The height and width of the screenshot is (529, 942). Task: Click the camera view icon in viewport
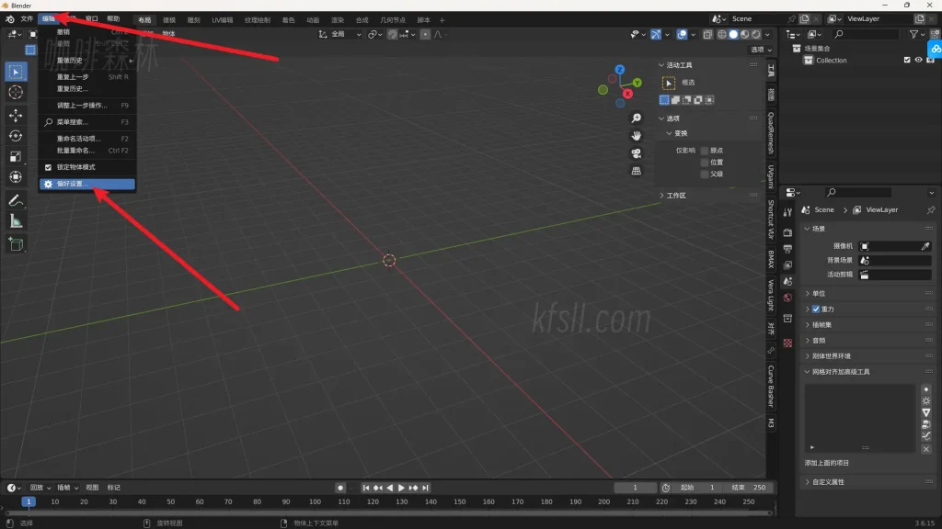coord(636,153)
